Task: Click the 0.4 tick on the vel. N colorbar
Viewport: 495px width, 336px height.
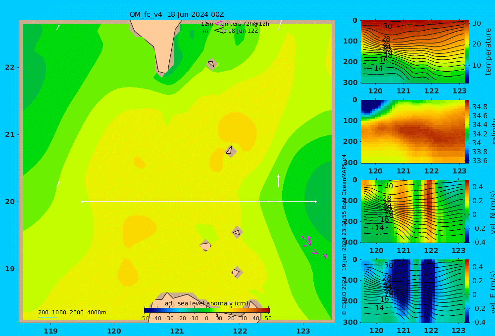Action: click(x=477, y=187)
